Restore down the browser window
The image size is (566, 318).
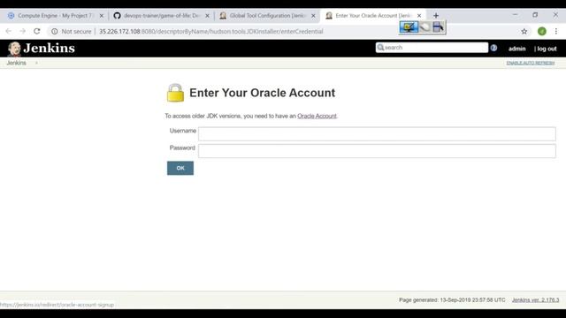pyautogui.click(x=535, y=15)
